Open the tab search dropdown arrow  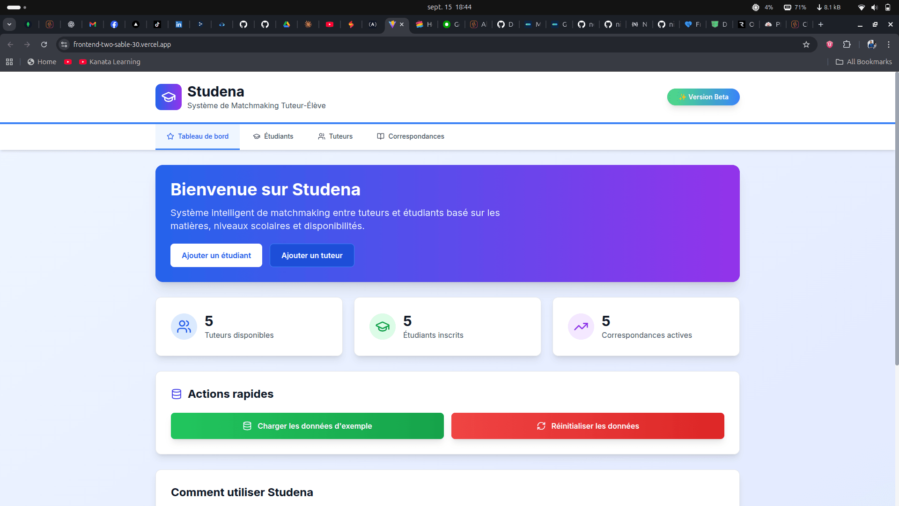(9, 24)
